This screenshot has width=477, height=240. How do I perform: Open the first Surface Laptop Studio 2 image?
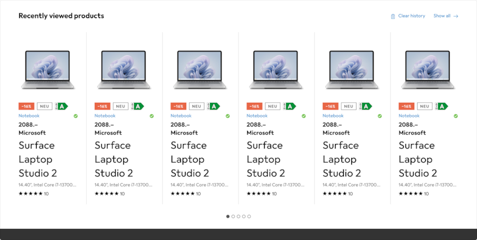click(48, 70)
